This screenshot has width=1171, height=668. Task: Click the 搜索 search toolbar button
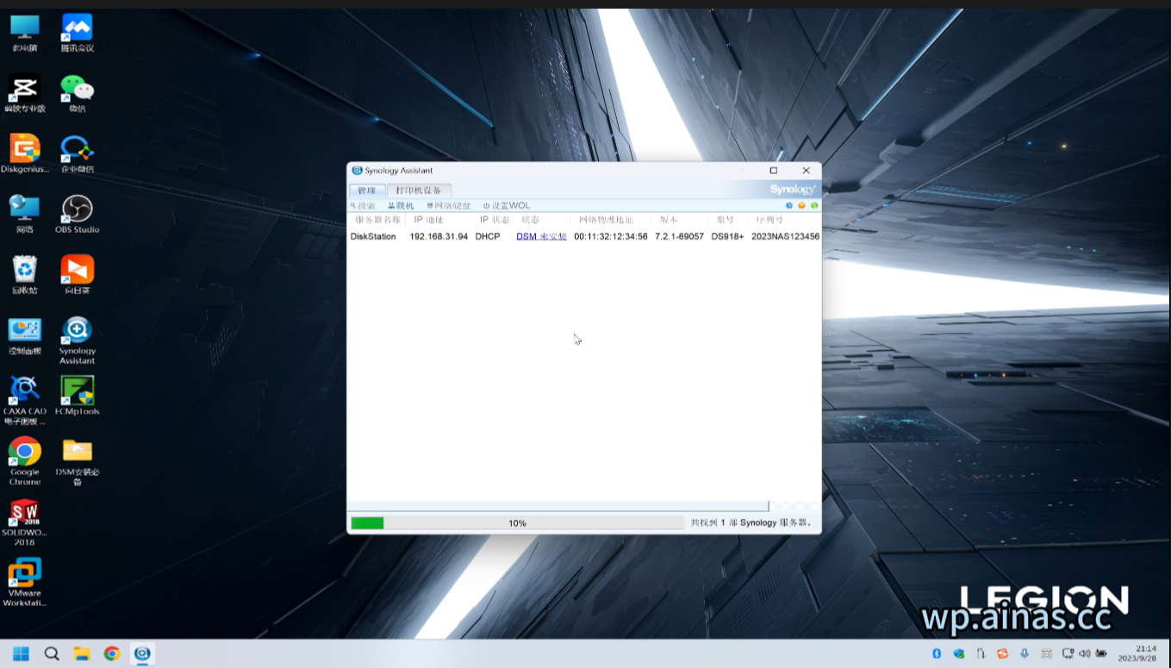(363, 206)
